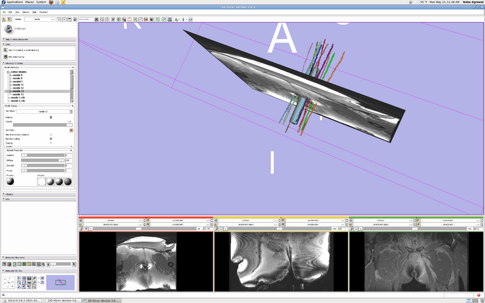Click the undo icon in the toolbar
The width and height of the screenshot is (485, 303).
pos(157,19)
